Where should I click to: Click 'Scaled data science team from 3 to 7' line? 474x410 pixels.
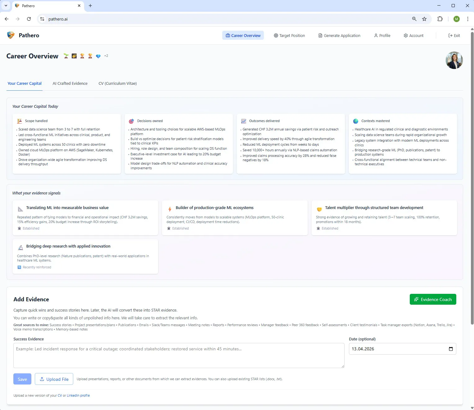point(59,129)
